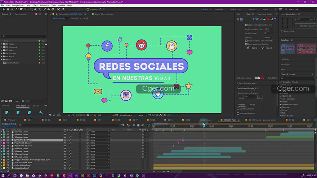Open the composition resolution Full dropdown
Screen dimensions: 317x178
[x=104, y=115]
